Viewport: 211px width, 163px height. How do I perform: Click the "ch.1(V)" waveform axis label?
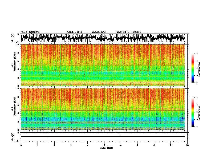point(13,38)
